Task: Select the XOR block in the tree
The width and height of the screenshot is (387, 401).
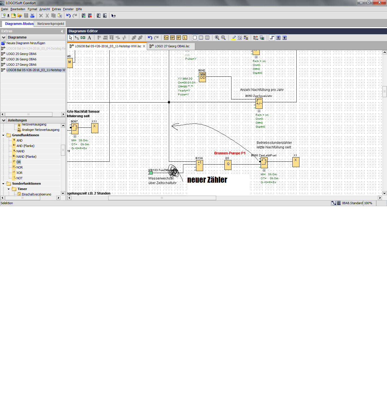Action: (19, 173)
